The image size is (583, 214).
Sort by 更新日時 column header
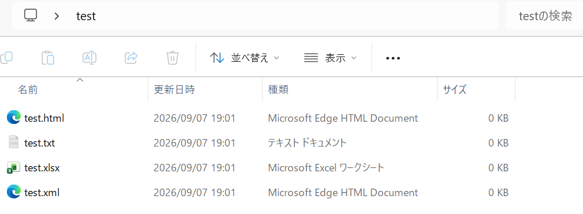click(174, 89)
